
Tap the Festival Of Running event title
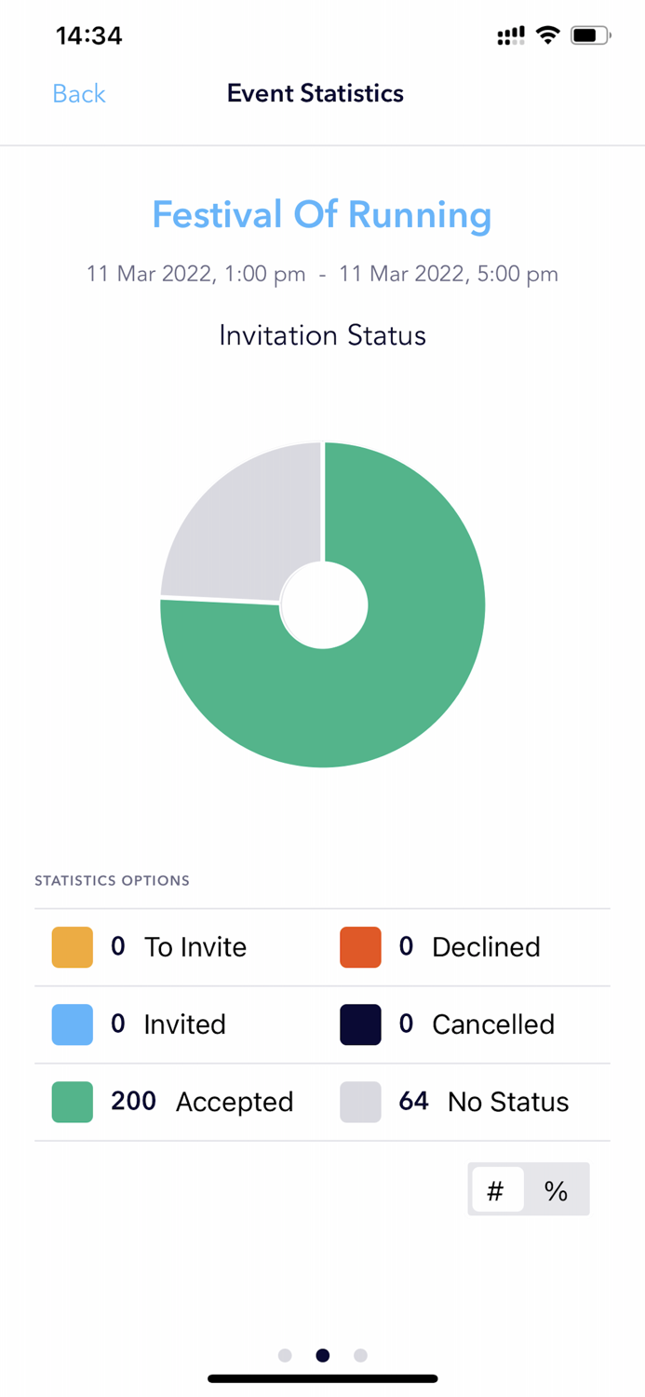coord(322,215)
